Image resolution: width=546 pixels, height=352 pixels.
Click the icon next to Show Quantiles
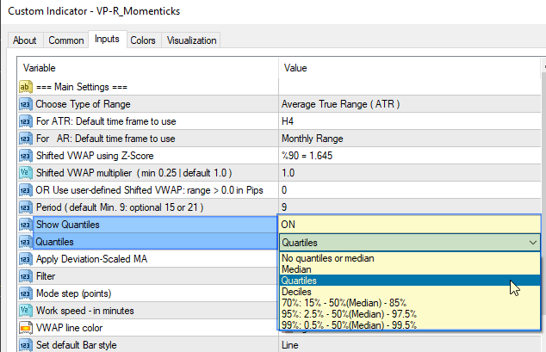(x=25, y=225)
